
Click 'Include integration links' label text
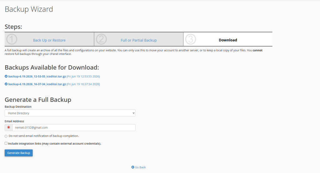tap(54, 143)
